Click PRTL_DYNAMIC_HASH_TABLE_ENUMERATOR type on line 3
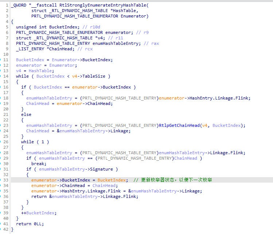 pyautogui.click(x=75, y=16)
